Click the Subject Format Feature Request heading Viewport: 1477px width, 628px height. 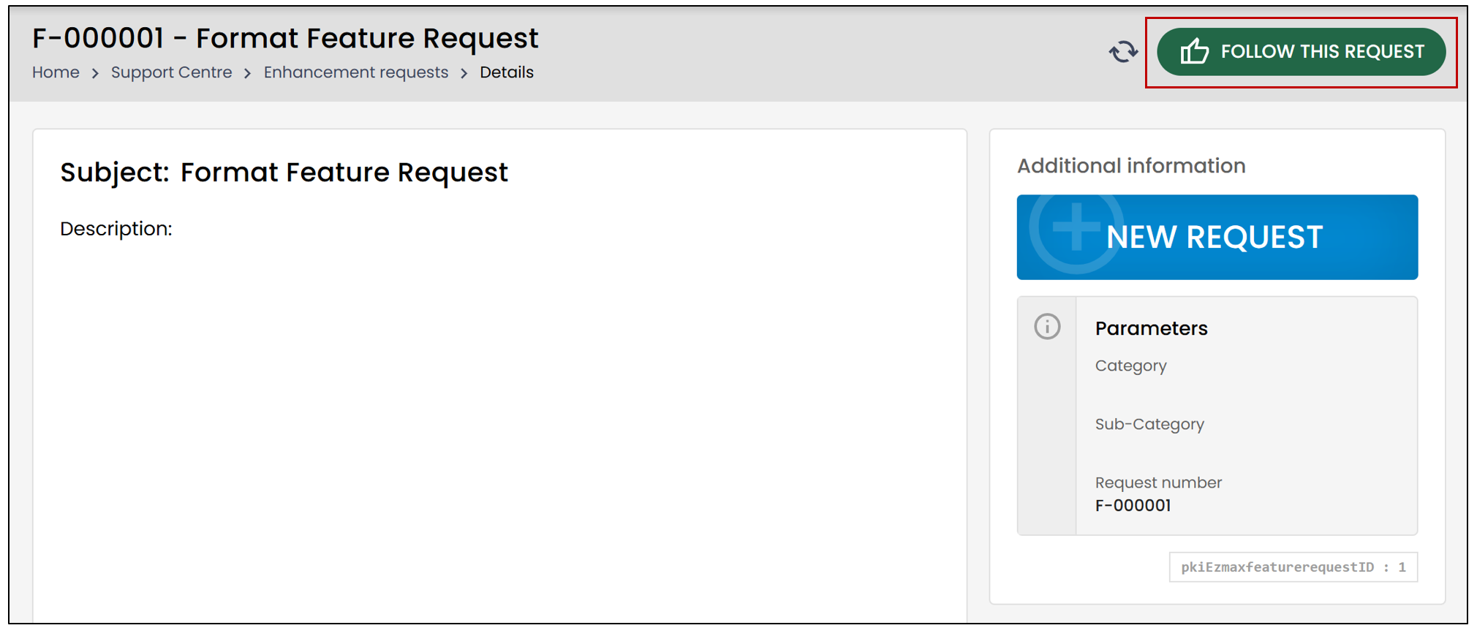pyautogui.click(x=284, y=173)
